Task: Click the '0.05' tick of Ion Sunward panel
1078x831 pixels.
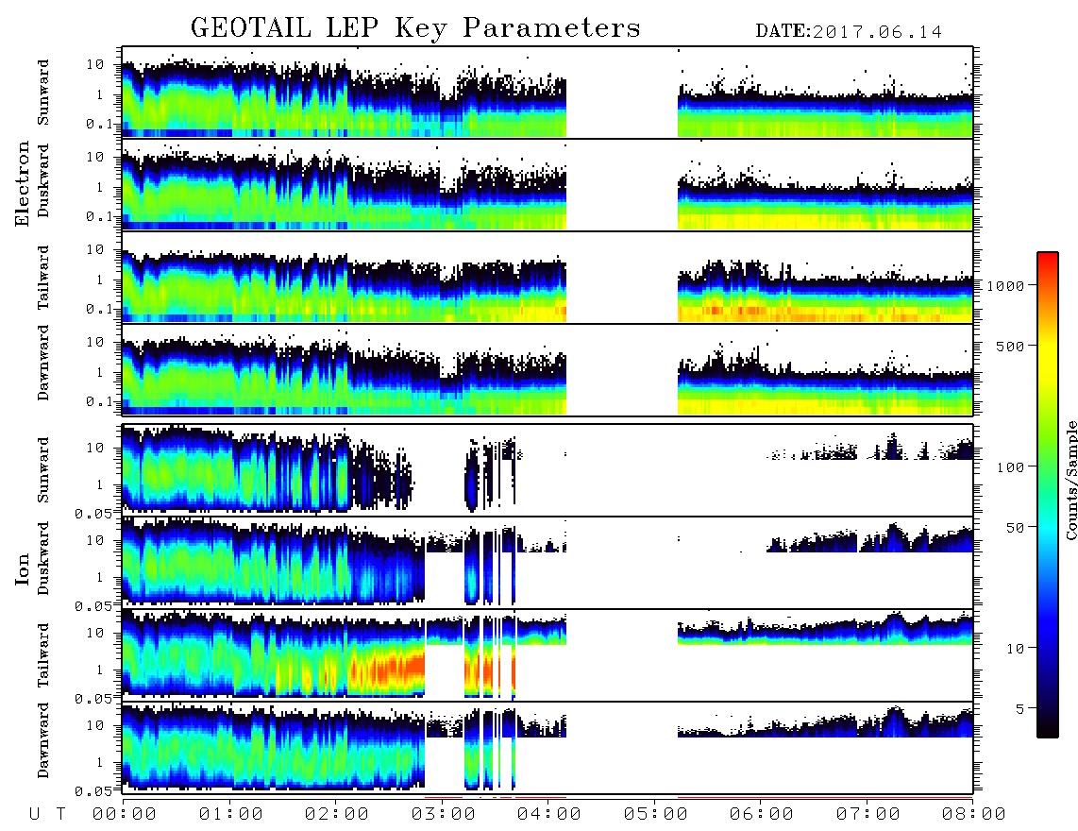Action: click(x=93, y=513)
